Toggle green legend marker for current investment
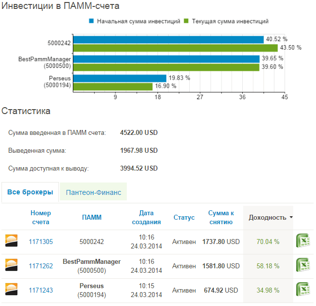The image size is (316, 306). tap(186, 21)
